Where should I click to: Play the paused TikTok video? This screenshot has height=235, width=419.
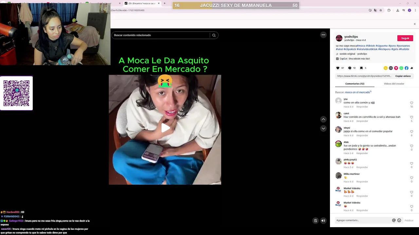coord(165,128)
